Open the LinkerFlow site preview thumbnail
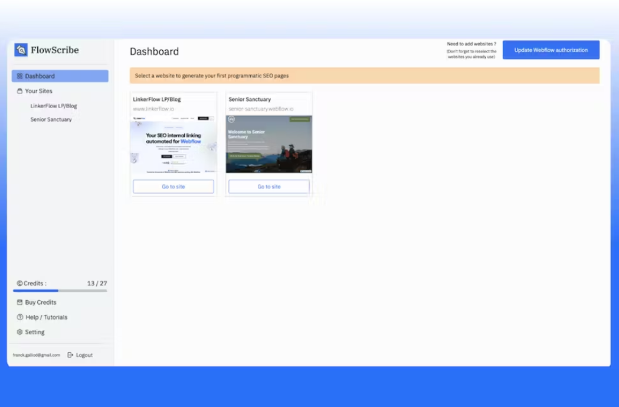Screen dimensions: 619x407 [173, 144]
